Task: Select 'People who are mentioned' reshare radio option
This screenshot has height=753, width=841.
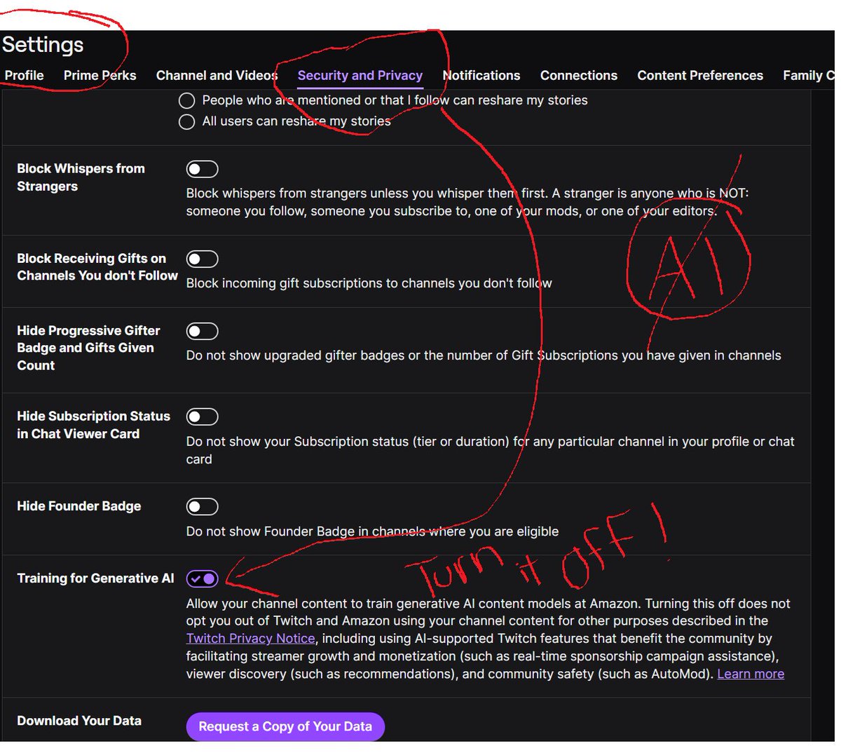Action: [186, 100]
